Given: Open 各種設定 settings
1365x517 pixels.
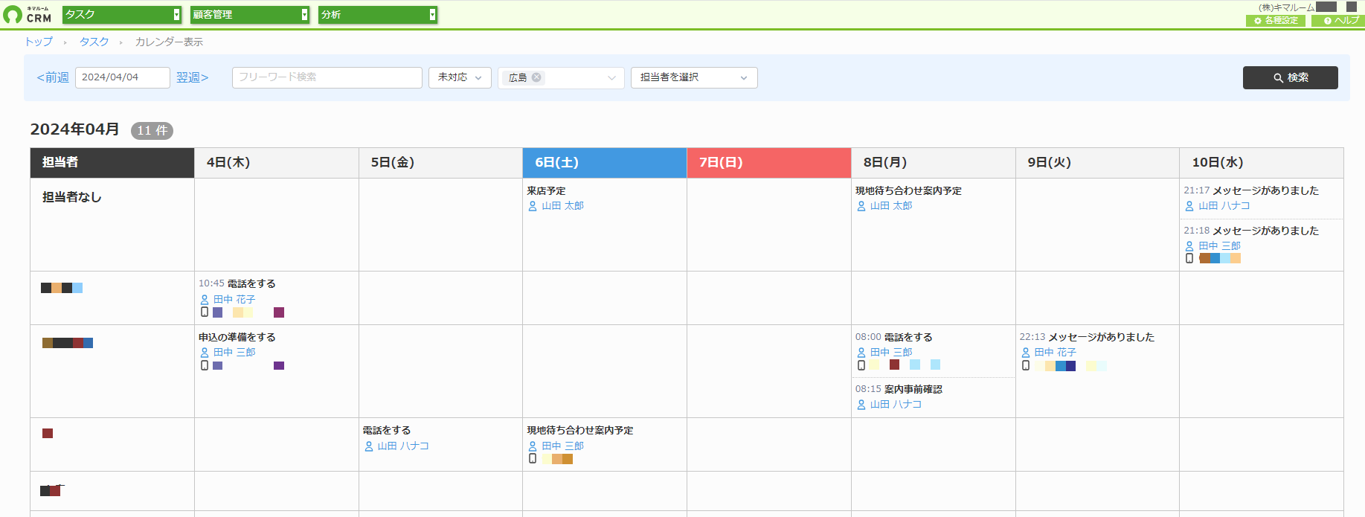Looking at the screenshot, I should (x=1276, y=21).
